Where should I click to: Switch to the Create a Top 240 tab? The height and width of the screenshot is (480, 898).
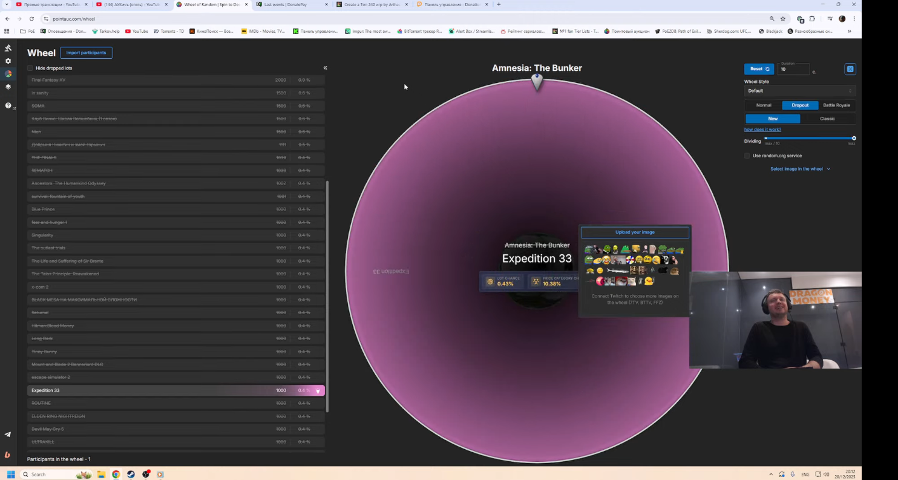(372, 4)
